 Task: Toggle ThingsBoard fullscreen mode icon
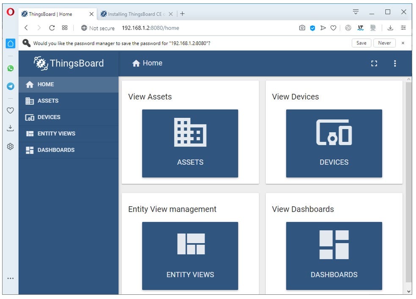[374, 63]
